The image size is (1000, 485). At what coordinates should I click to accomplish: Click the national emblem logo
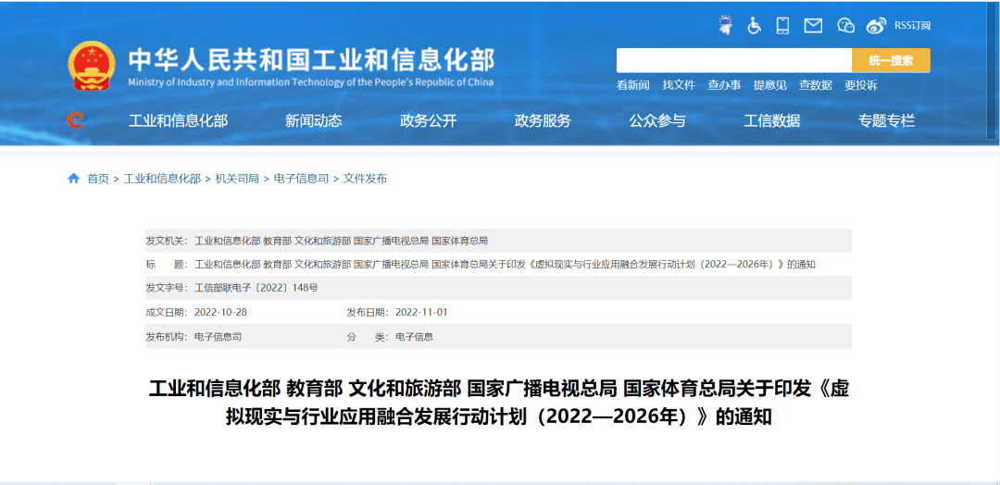92,66
